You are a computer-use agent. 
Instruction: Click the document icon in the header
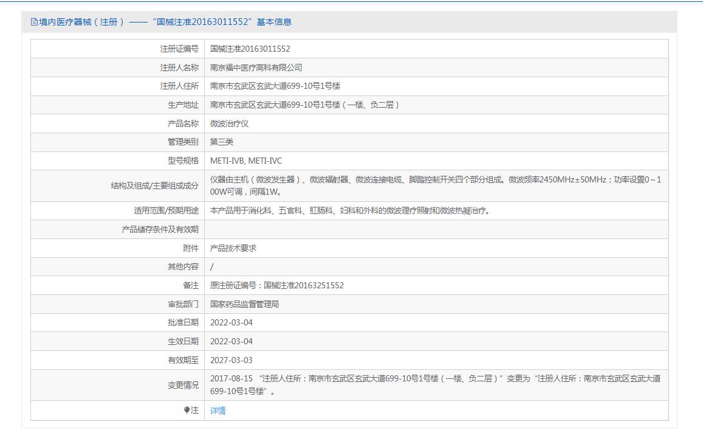tap(34, 22)
